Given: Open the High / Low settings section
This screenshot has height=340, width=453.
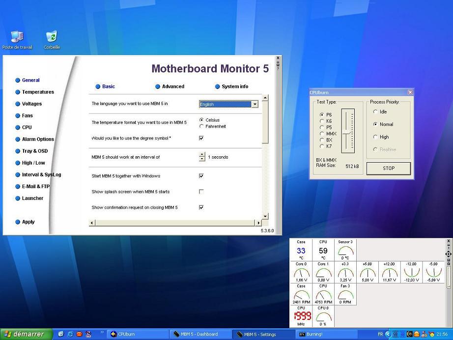Looking at the screenshot, I should [x=30, y=163].
